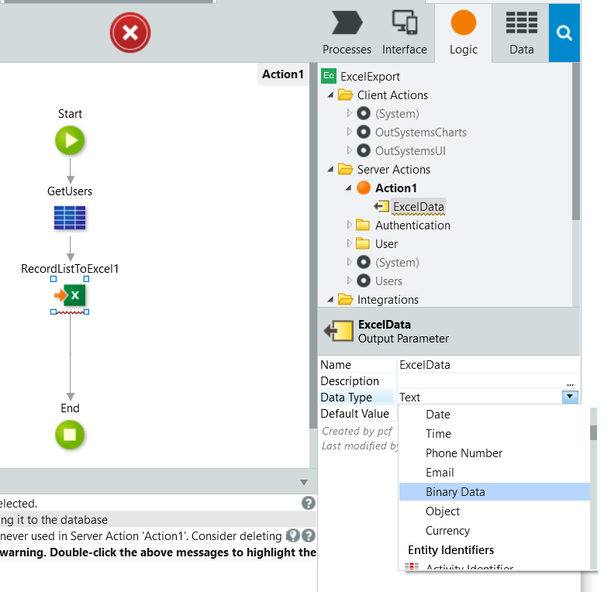
Task: Click ExcelExport module icon in tree
Action: point(329,76)
